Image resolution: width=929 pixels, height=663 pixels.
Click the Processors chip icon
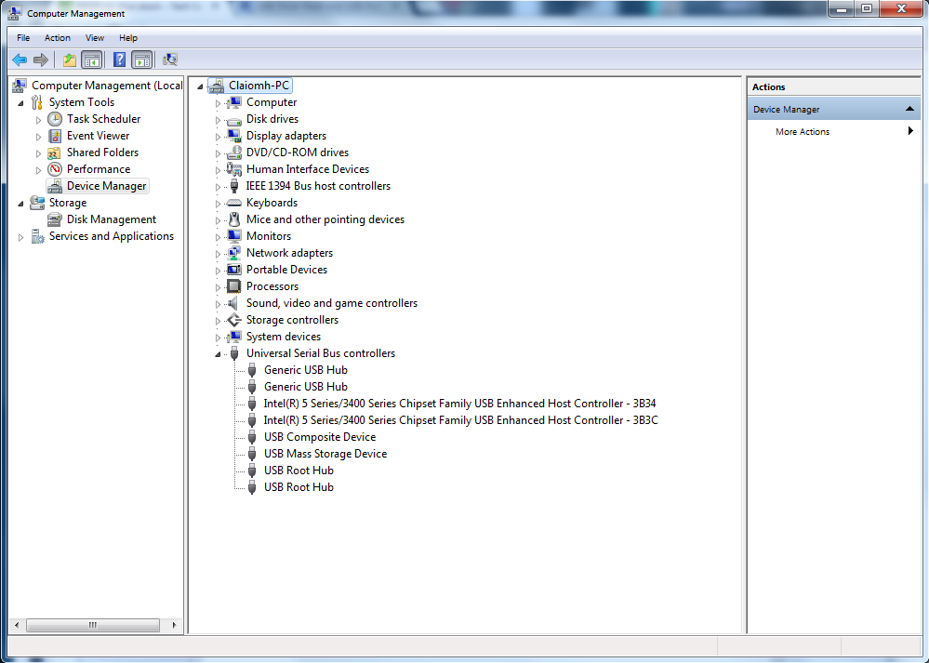[x=234, y=286]
